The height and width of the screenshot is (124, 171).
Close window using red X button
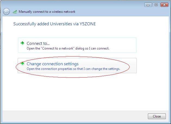(164, 5)
